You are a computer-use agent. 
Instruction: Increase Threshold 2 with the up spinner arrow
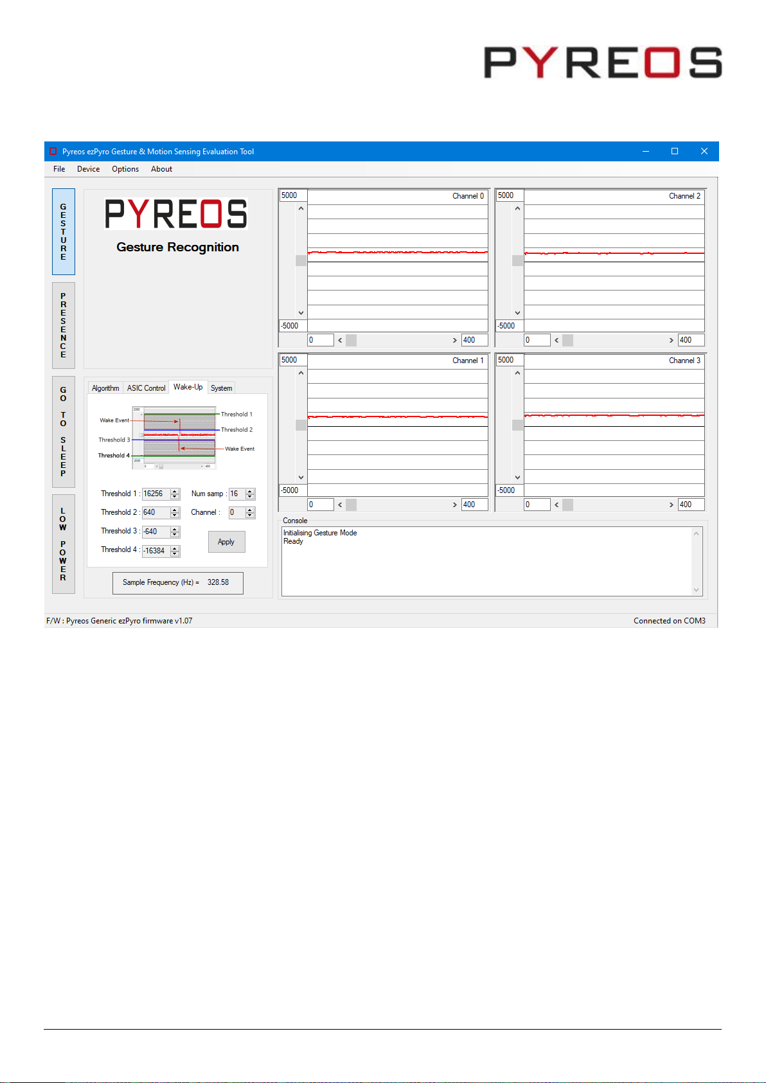coord(175,510)
